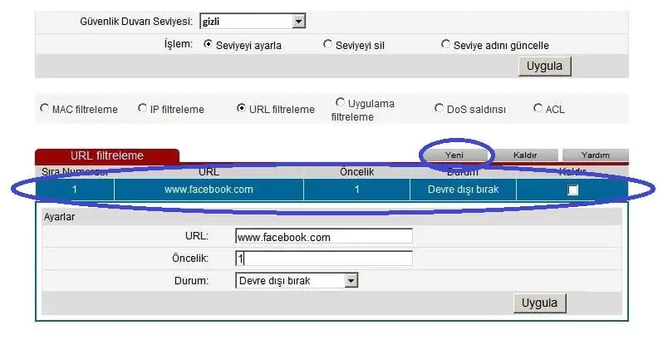Tick the Kaldır checkbox for www.facebook.com
The height and width of the screenshot is (340, 668).
coord(573,190)
